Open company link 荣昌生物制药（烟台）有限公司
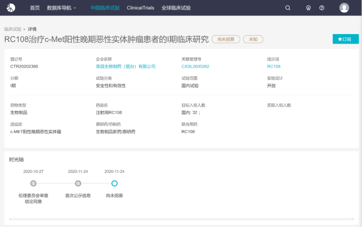This screenshot has height=227, width=362. [126, 66]
